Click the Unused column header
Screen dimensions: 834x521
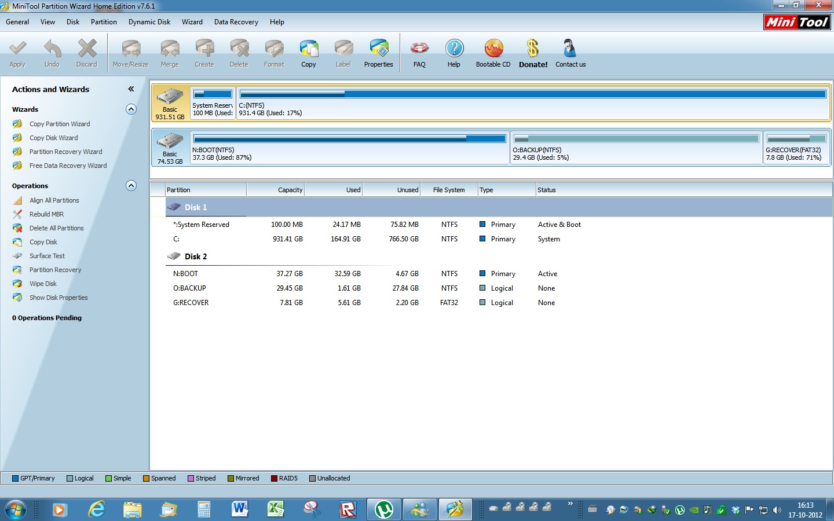(392, 190)
